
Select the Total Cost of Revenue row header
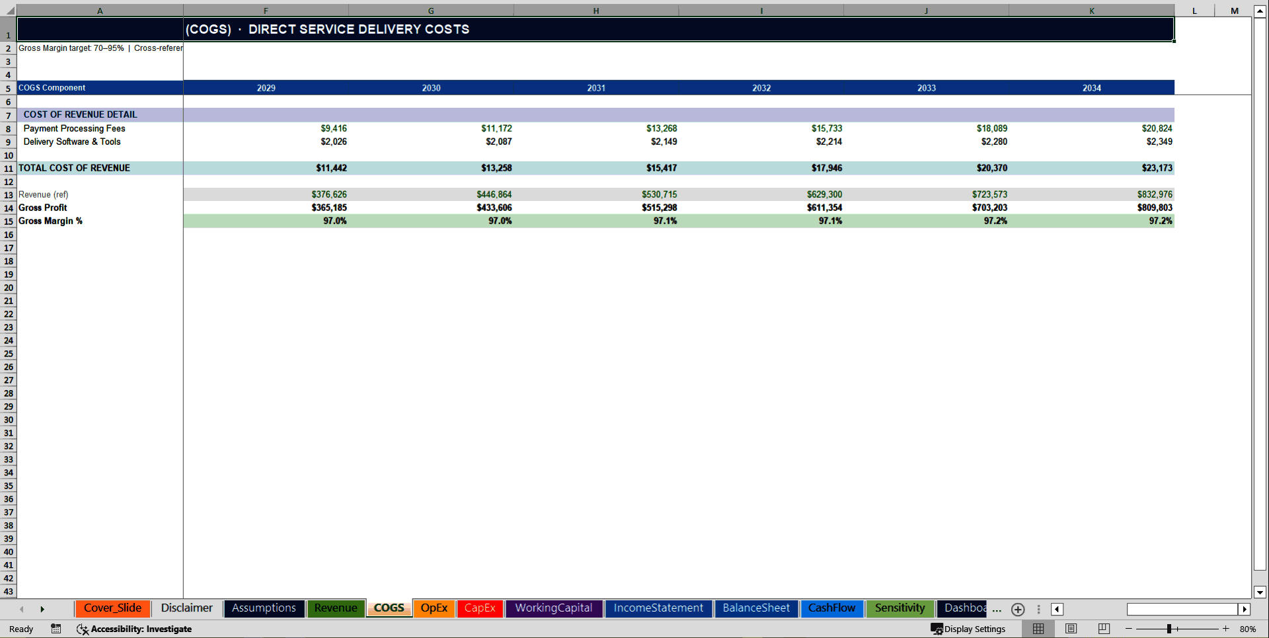[x=8, y=168]
